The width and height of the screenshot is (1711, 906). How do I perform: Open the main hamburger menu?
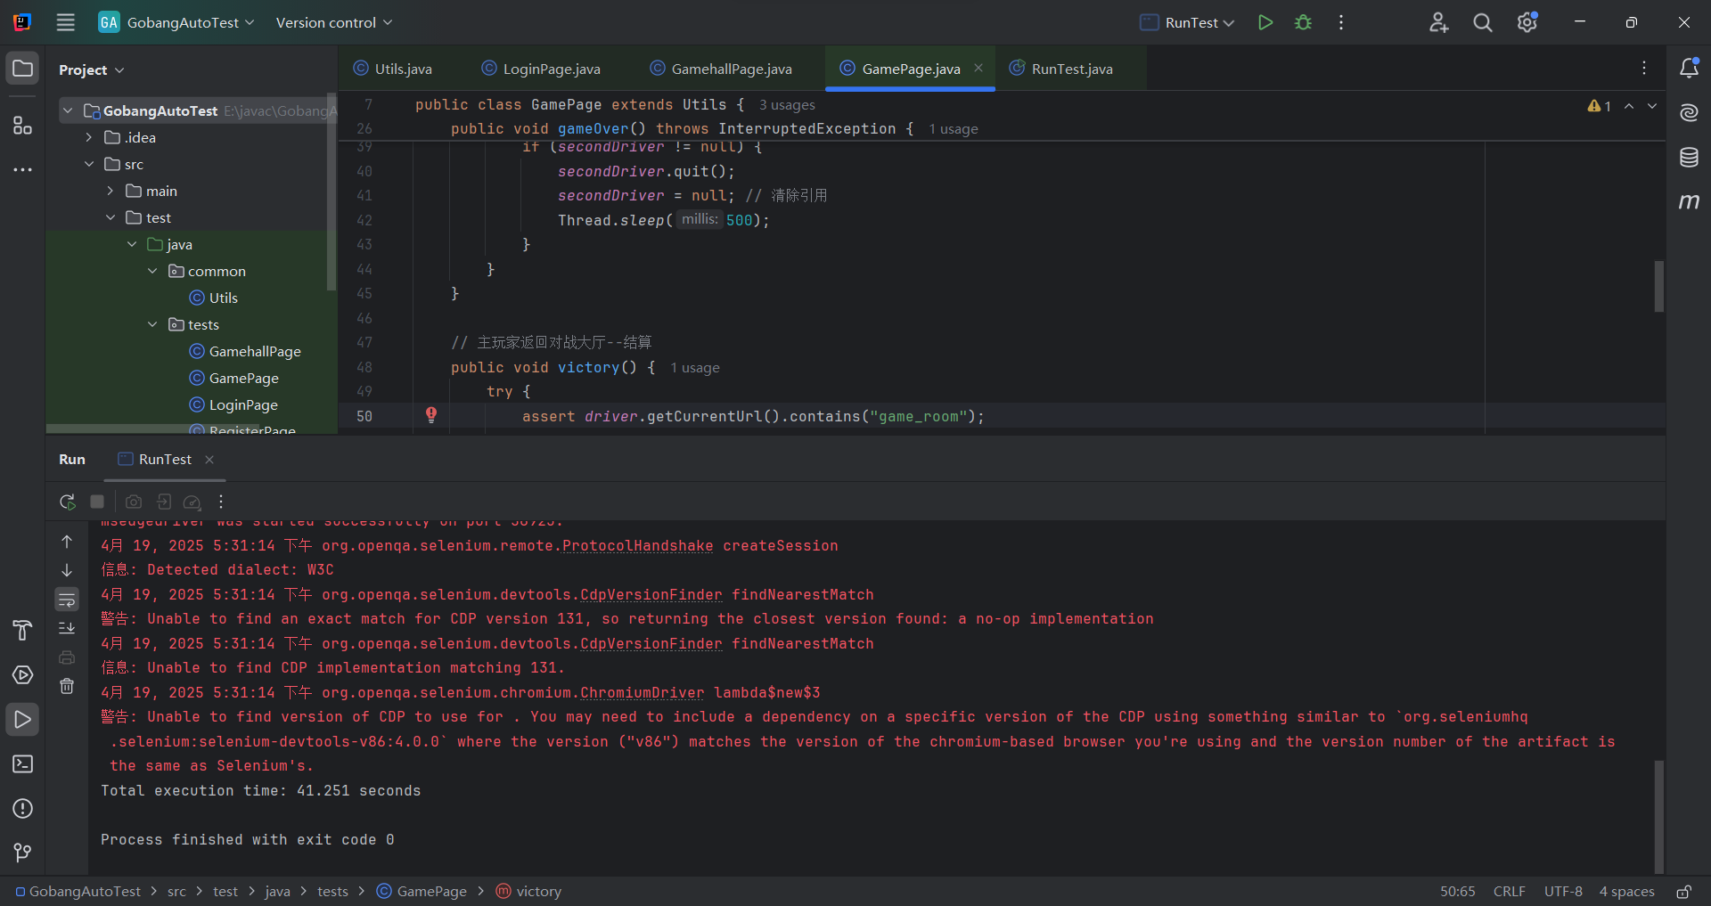pyautogui.click(x=65, y=22)
